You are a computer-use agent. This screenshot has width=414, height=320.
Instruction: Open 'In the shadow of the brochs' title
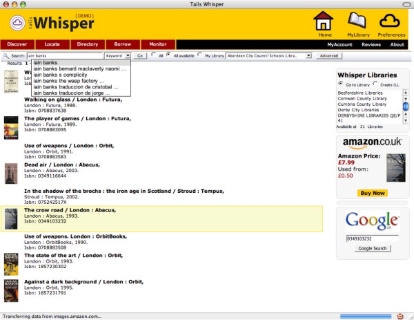click(124, 191)
